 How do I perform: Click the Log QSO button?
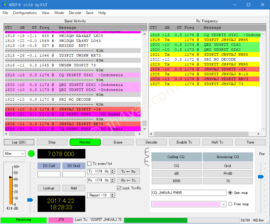(x=19, y=142)
